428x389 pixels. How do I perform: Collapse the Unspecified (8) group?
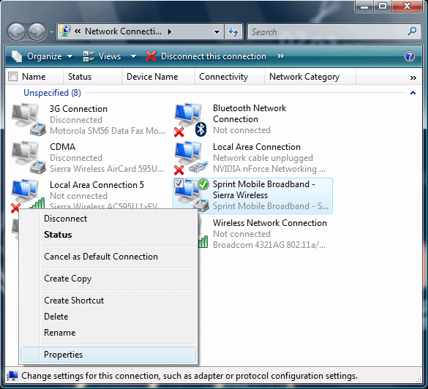(413, 93)
